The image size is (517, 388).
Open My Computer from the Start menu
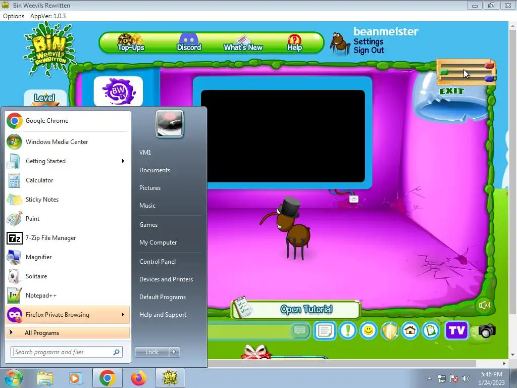158,243
